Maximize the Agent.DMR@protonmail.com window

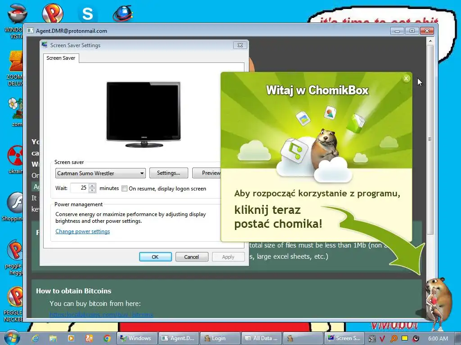[x=412, y=31]
